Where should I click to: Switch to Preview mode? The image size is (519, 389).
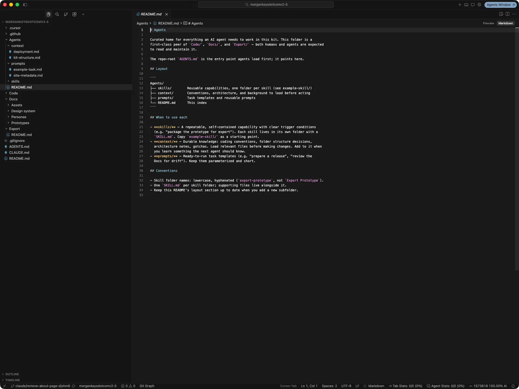tap(488, 23)
